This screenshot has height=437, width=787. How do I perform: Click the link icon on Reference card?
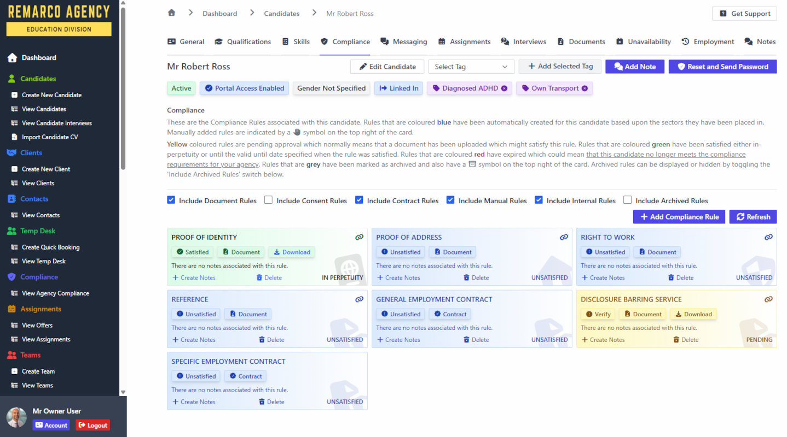[359, 299]
